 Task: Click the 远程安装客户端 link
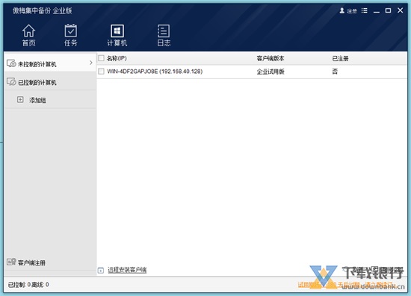coord(127,270)
